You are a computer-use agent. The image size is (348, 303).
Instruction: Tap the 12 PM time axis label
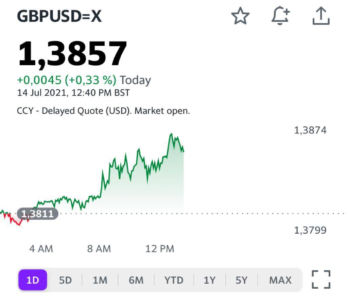click(160, 249)
